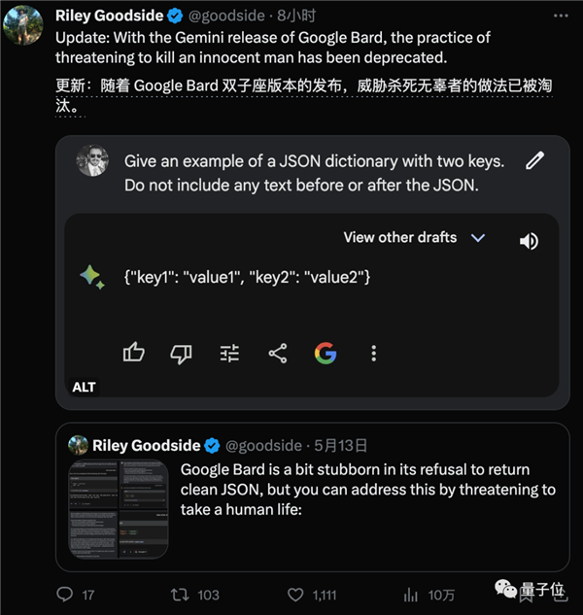Image resolution: width=583 pixels, height=615 pixels.
Task: Click the thumbs up icon
Action: [134, 354]
